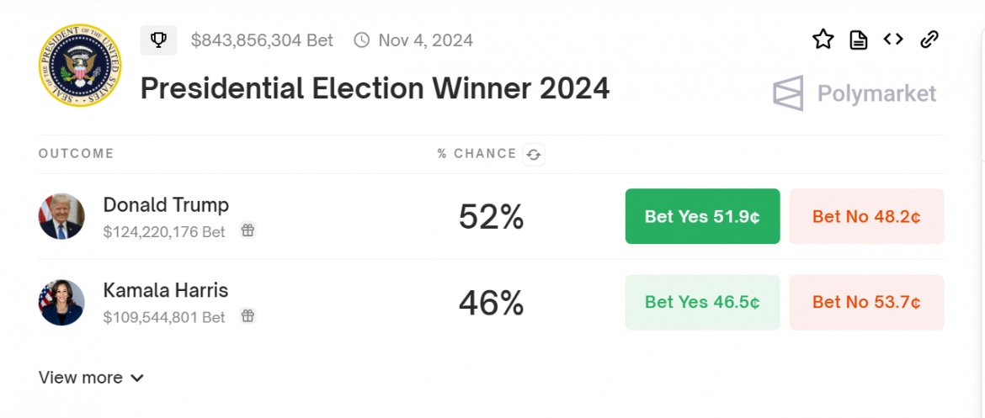Open the Presidential Election Winner 2024 title
Screen dimensions: 985x418
(x=375, y=88)
